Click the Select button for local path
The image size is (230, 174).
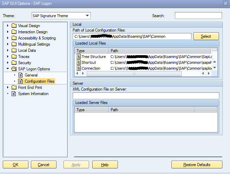tap(206, 36)
